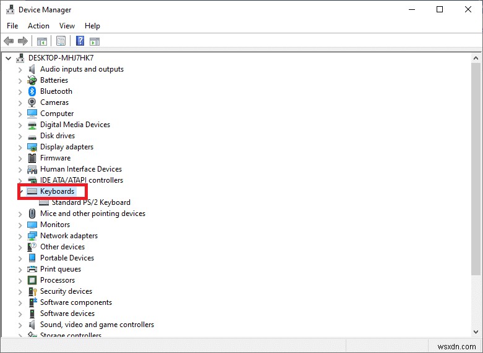The height and width of the screenshot is (353, 483).
Task: Select the Software devices label
Action: tap(67, 314)
